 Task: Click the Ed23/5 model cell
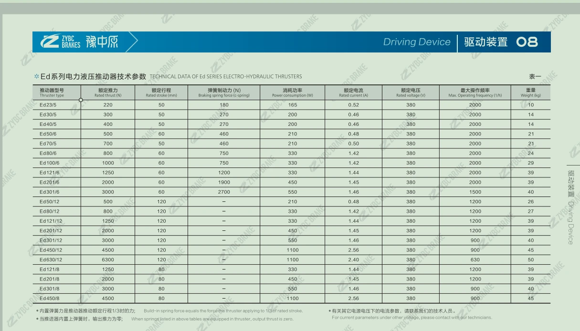[x=48, y=105]
